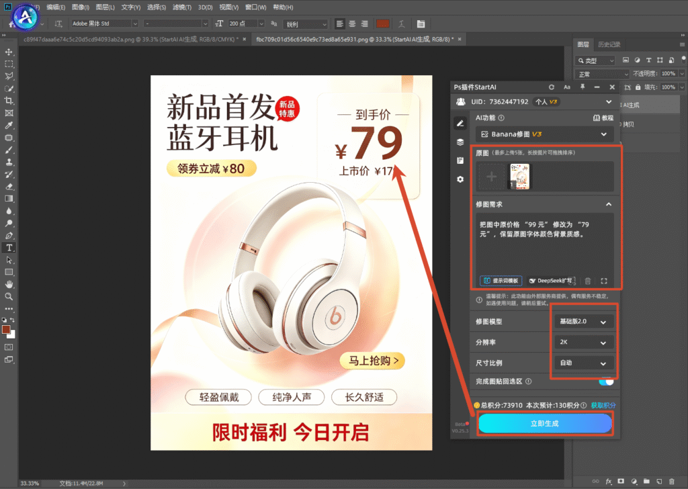Open the 200 点 font size dropdown
Screen dimensions: 688x489
(246, 24)
